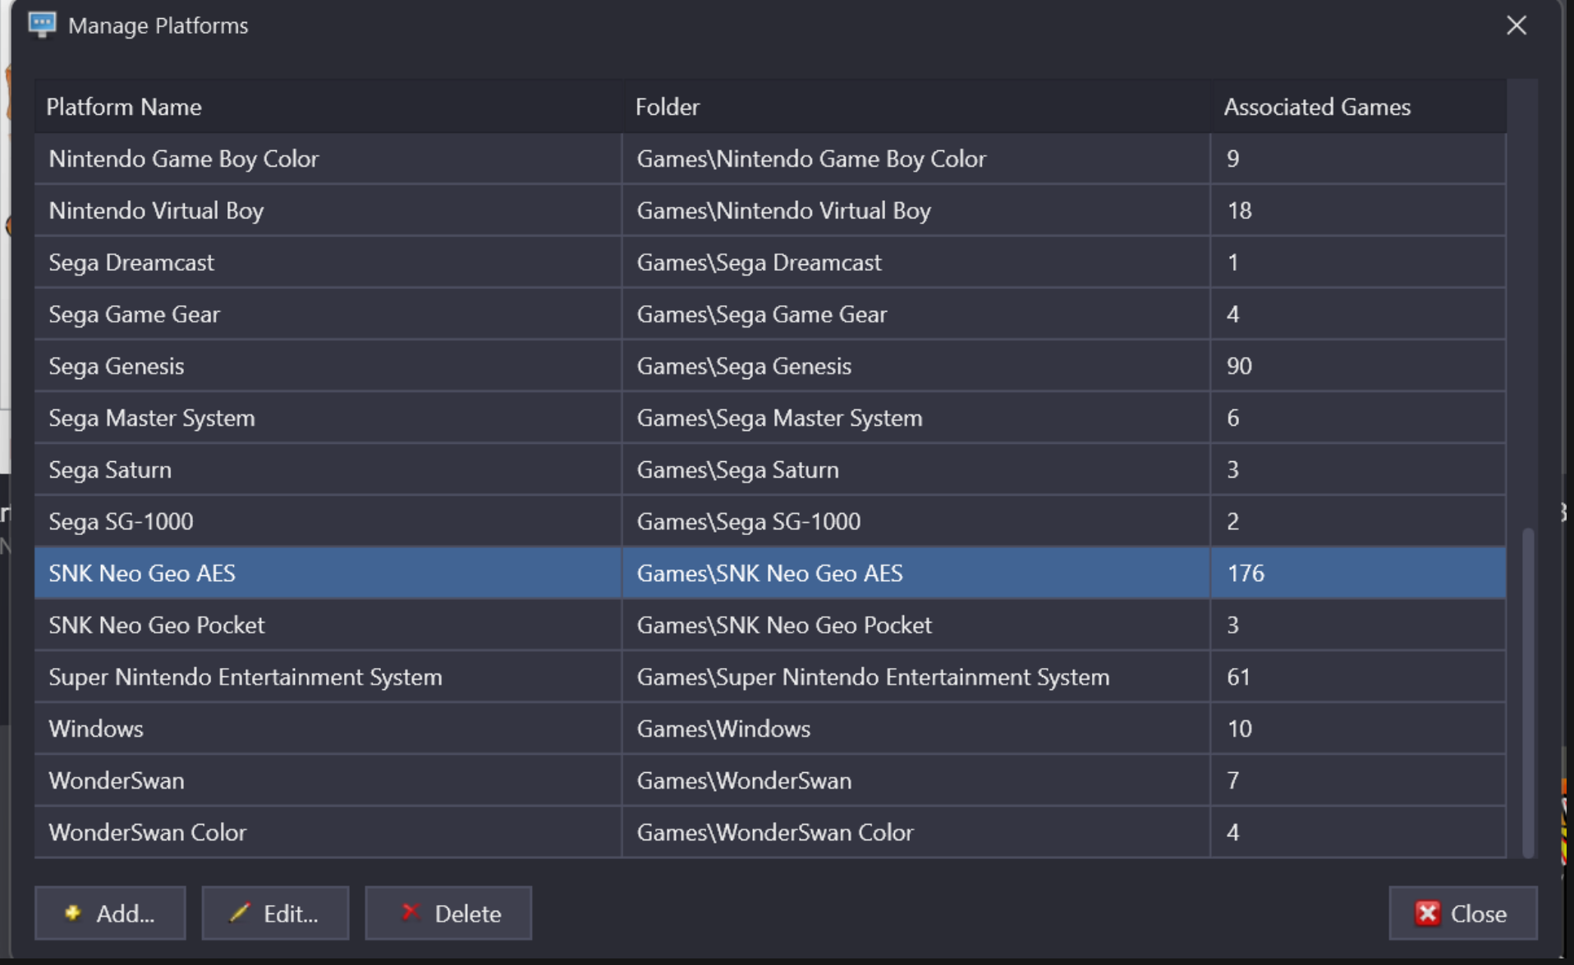The image size is (1574, 965).
Task: Click folder cell Games\WonderSwan
Action: click(916, 780)
